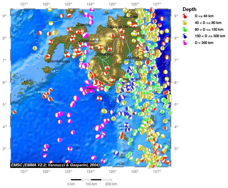Select the "80 < D <= 150 km" legend label
Screen dimensions: 228x188
click(x=209, y=30)
